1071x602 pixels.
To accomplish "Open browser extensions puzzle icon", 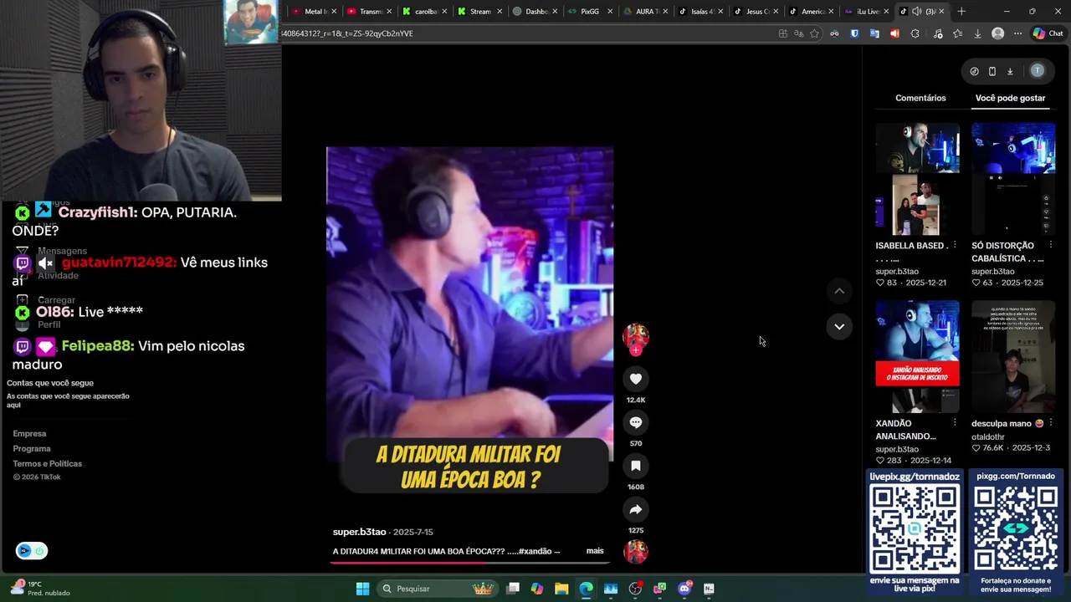I will tap(915, 33).
